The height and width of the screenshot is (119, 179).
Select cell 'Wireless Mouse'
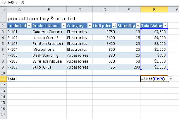49,61
